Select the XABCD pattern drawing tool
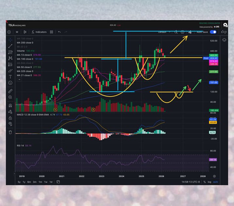 click(x=10, y=58)
